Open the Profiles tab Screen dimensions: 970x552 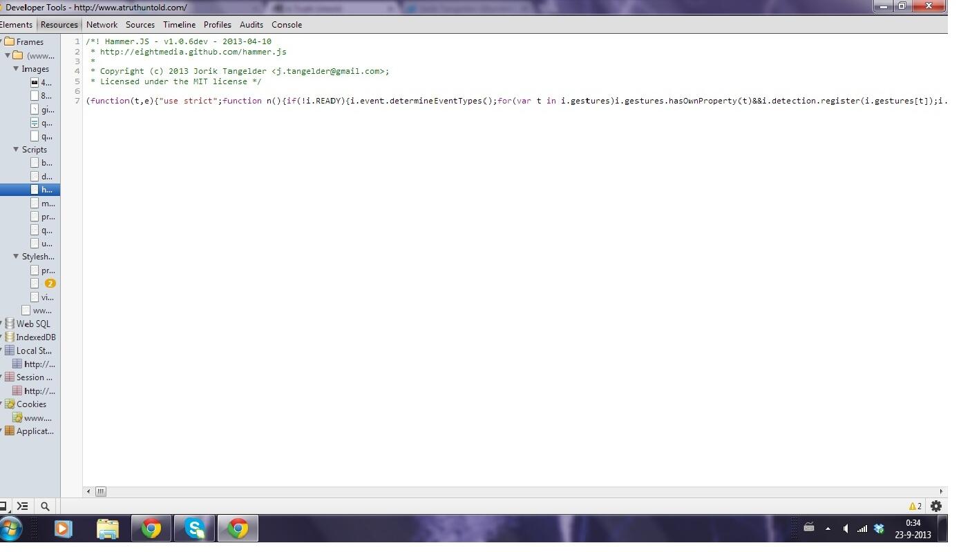pyautogui.click(x=217, y=25)
